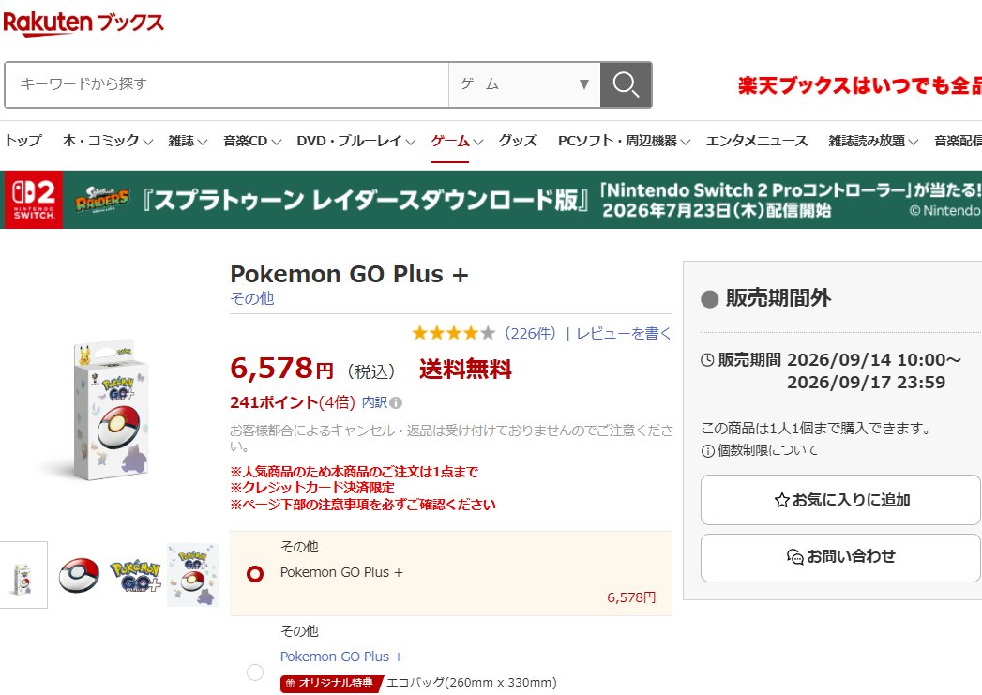Click the 241ポイント(4倍) text
Viewport: 982px width, 695px height.
point(293,402)
